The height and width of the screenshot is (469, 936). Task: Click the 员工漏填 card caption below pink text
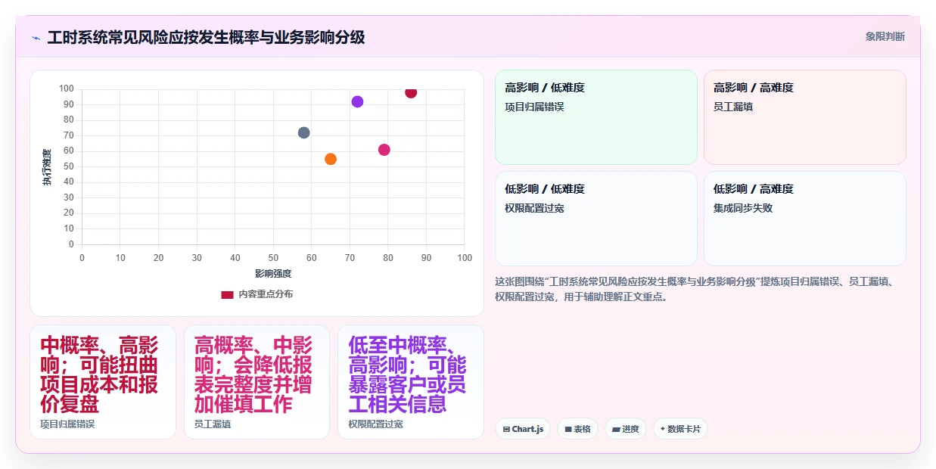[213, 424]
